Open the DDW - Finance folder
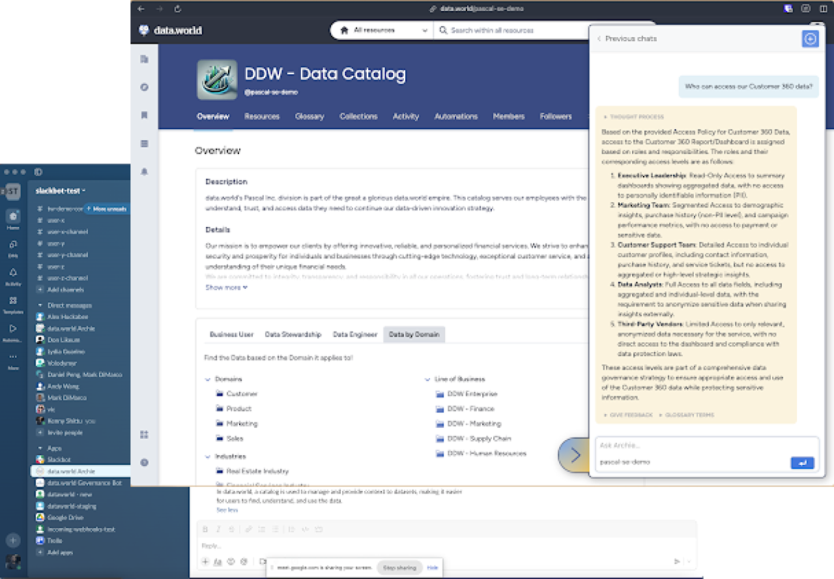Screen dimensions: 834x579 [x=465, y=409]
